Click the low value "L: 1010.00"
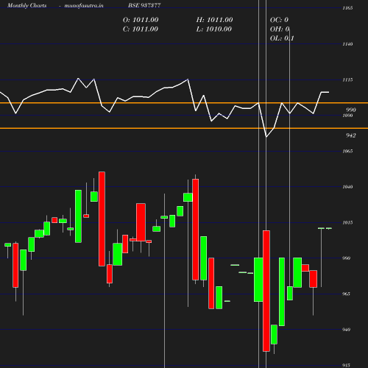This screenshot has width=368, height=368. [x=214, y=29]
